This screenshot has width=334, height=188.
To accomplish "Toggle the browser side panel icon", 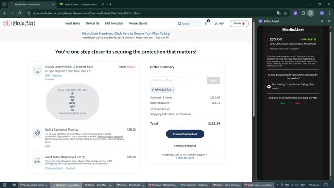I will pyautogui.click(x=311, y=13).
